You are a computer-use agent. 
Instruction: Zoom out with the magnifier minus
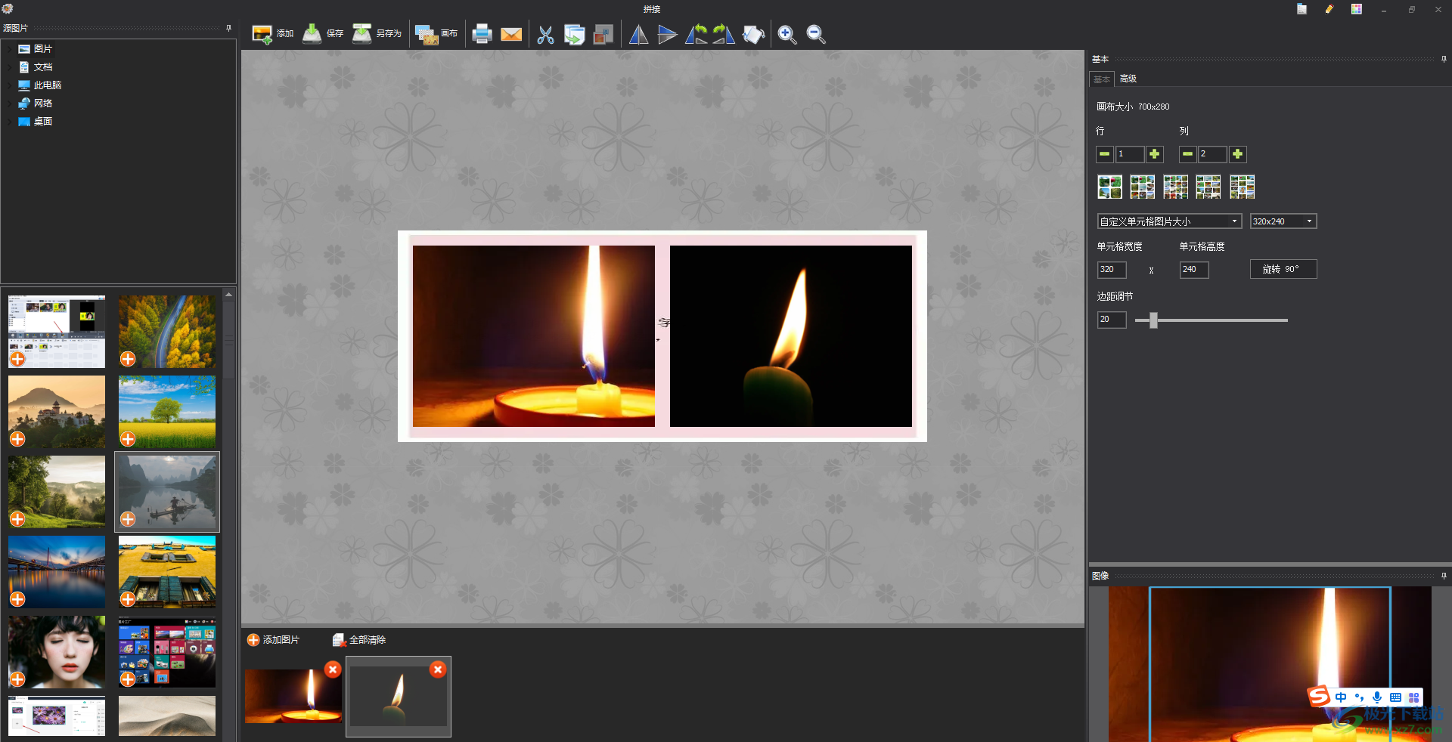click(x=815, y=34)
